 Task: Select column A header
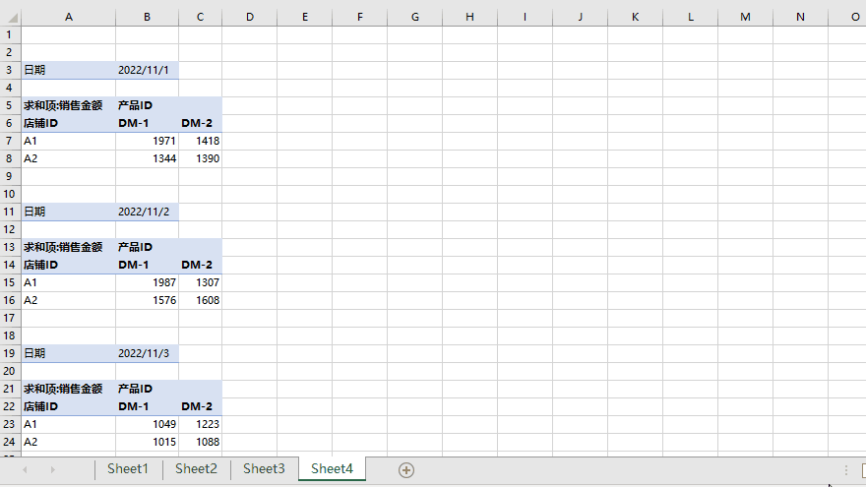[x=69, y=17]
